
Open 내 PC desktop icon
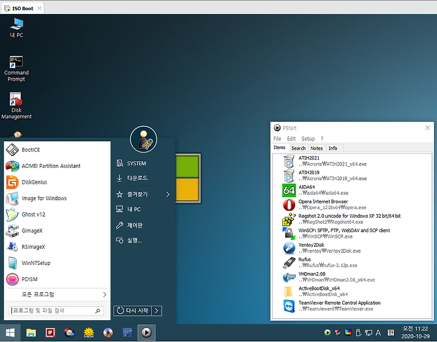(16, 27)
